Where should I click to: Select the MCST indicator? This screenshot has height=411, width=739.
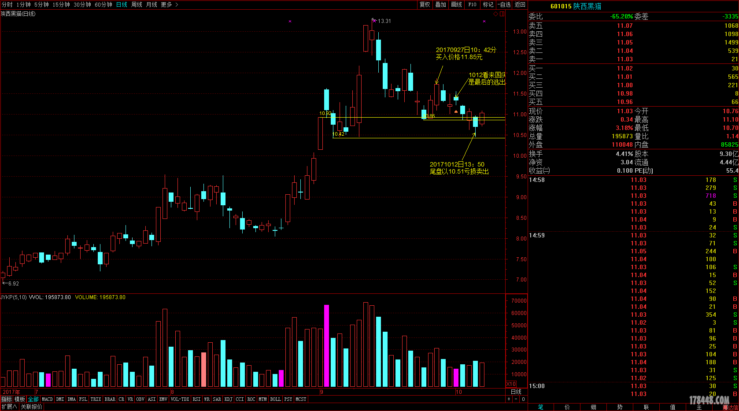pyautogui.click(x=301, y=399)
